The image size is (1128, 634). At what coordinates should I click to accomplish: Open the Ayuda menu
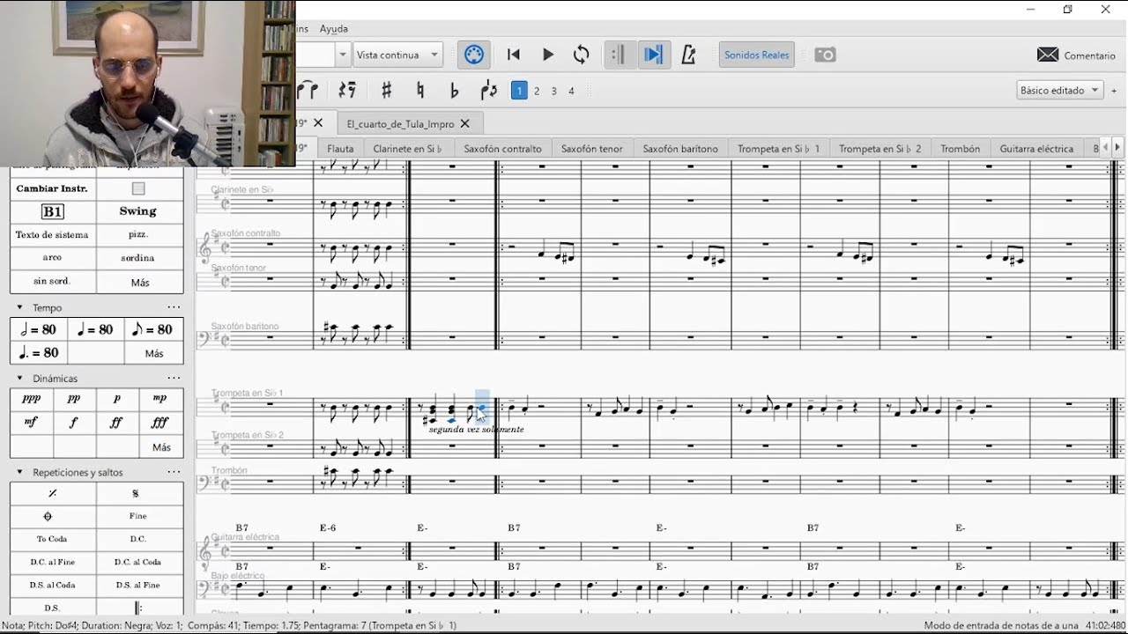tap(334, 28)
